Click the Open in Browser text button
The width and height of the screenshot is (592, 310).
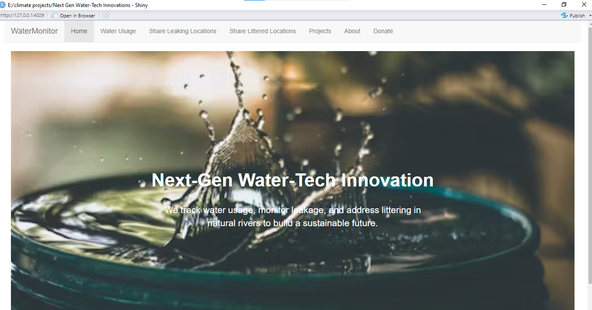click(x=77, y=16)
